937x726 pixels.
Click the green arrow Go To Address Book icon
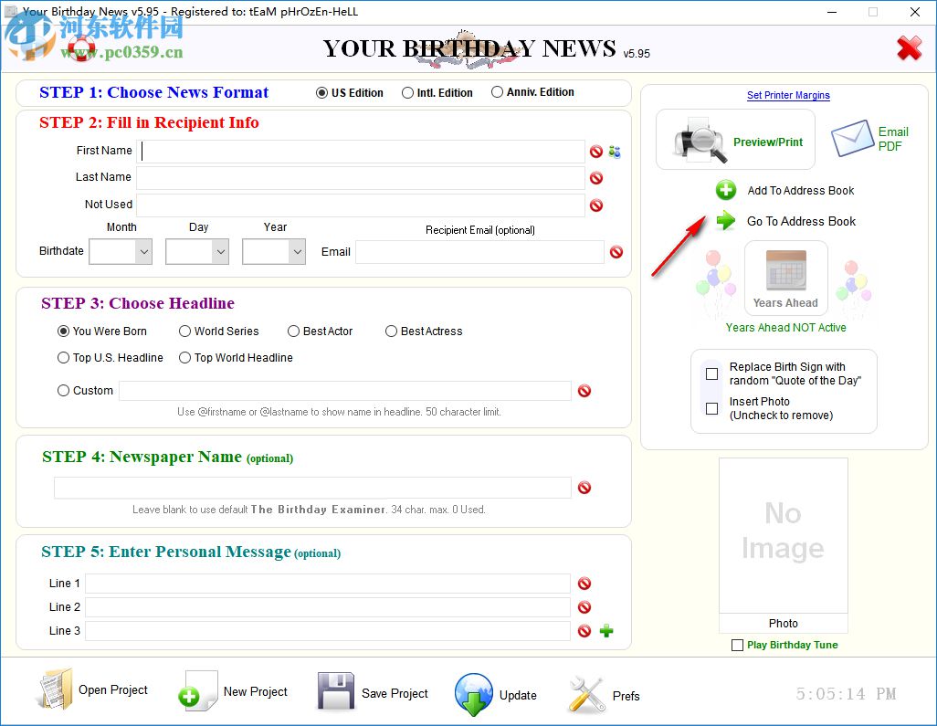click(726, 221)
